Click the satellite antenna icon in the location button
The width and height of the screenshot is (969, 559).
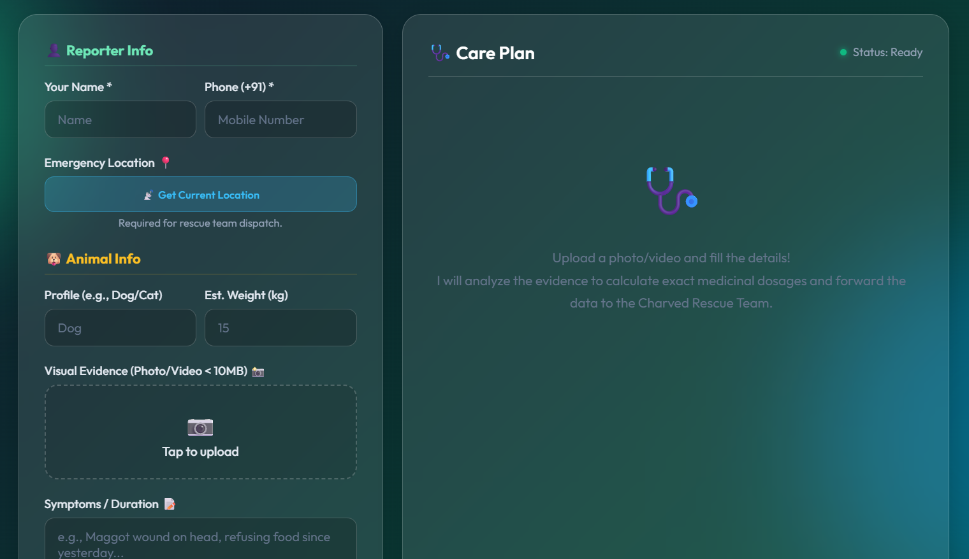coord(149,195)
